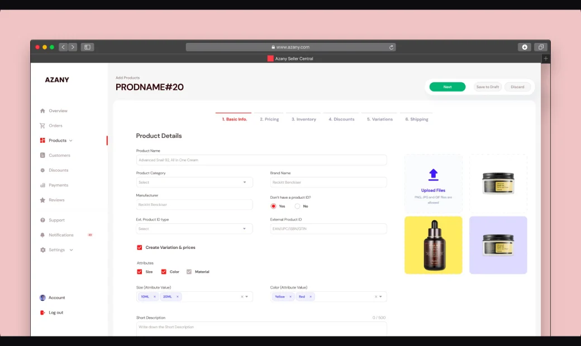Image resolution: width=581 pixels, height=346 pixels.
Task: Click the browser address bar www.azany.com
Action: point(291,47)
